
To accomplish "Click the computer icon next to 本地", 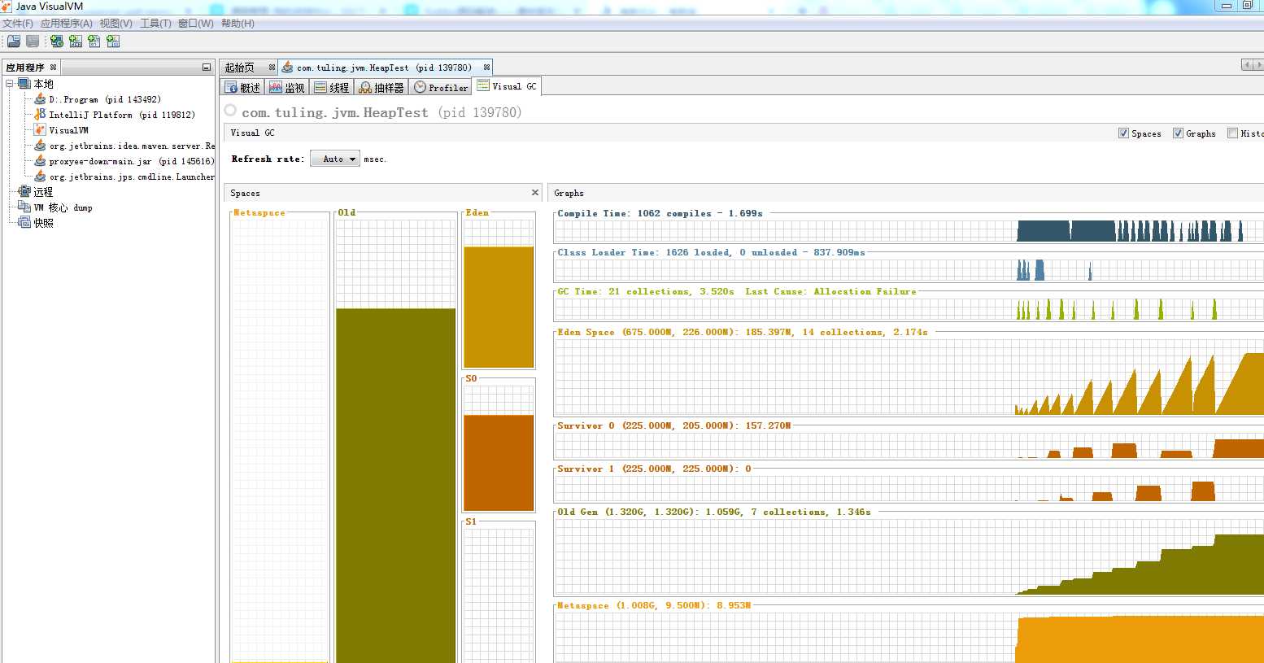I will click(24, 84).
